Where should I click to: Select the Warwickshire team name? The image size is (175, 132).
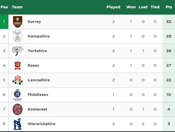[x=42, y=124]
